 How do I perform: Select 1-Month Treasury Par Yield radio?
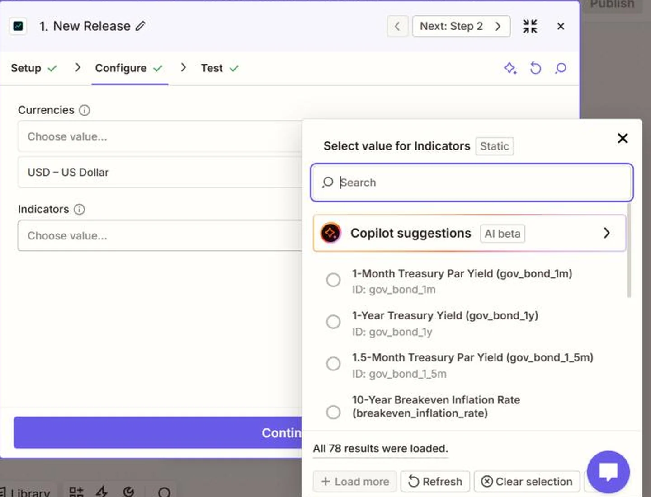333,280
